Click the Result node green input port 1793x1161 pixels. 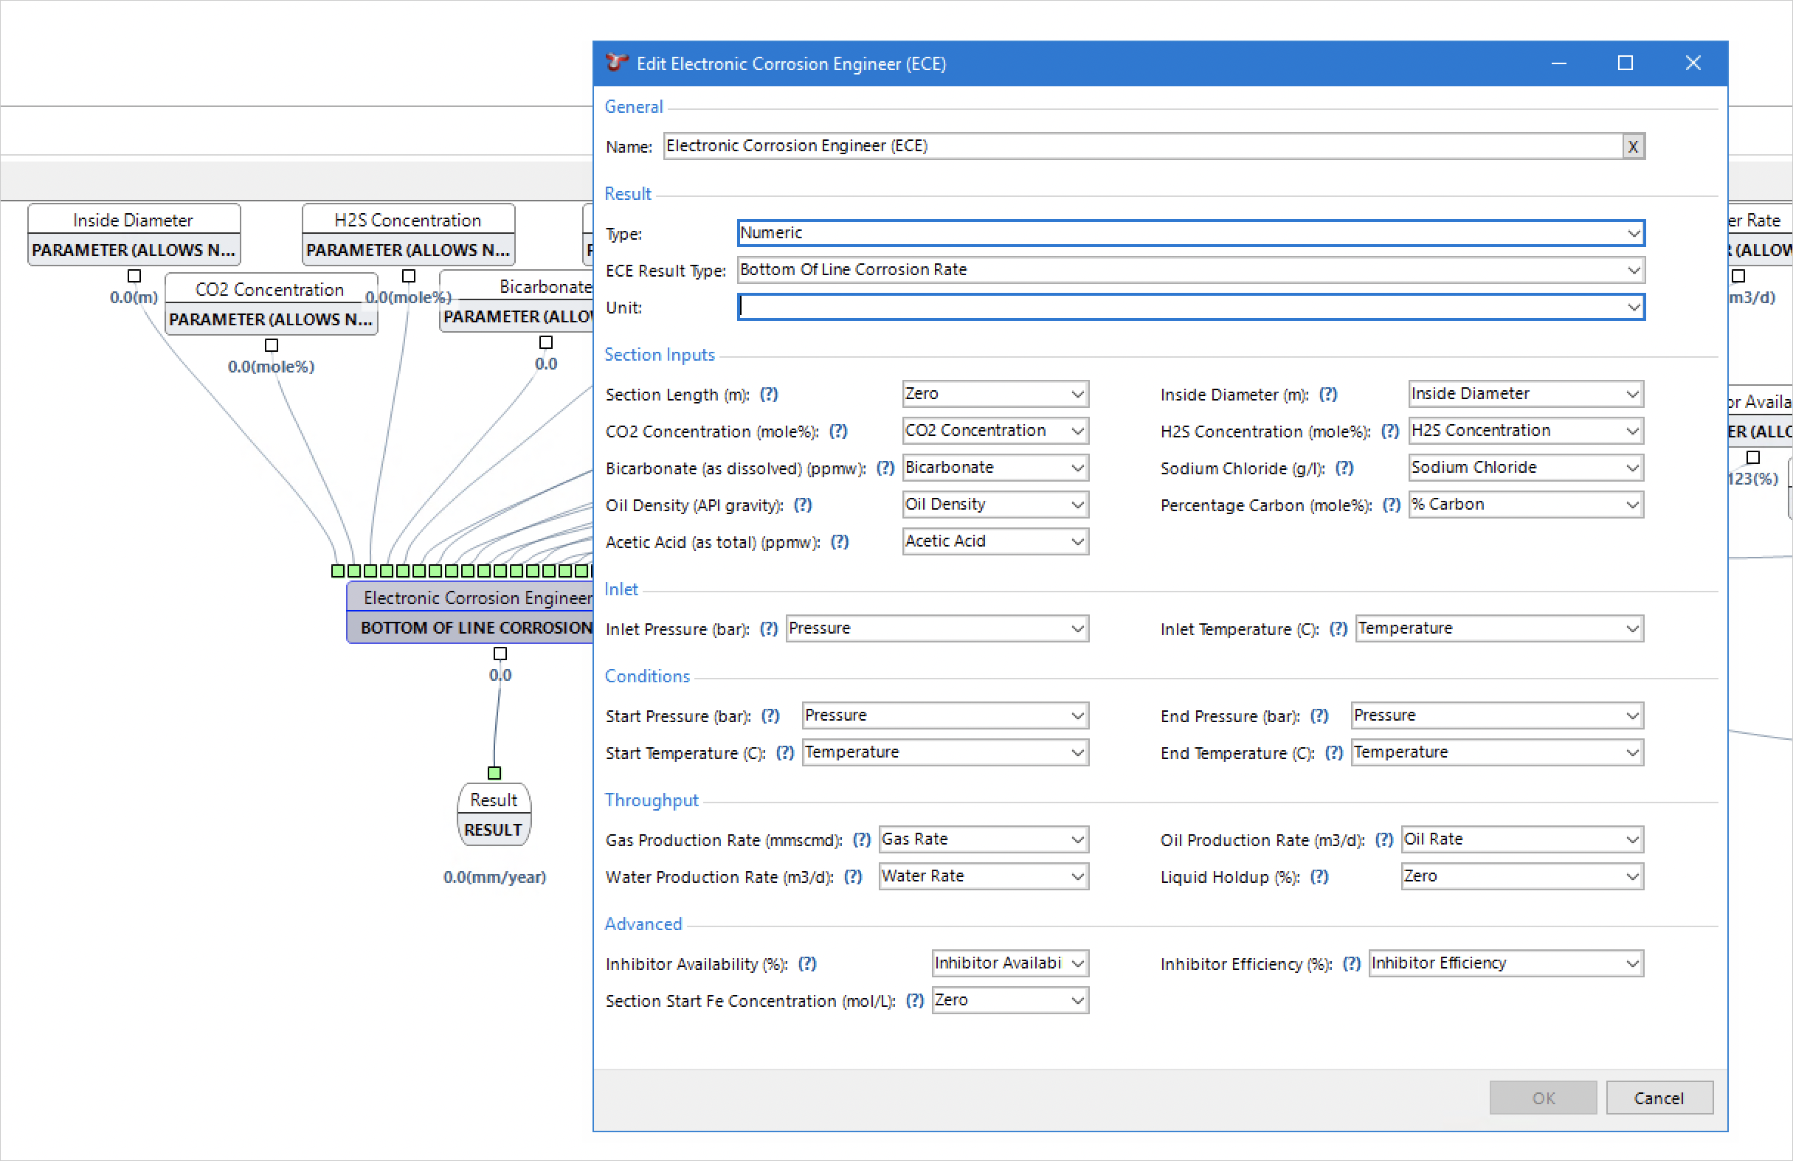point(494,772)
